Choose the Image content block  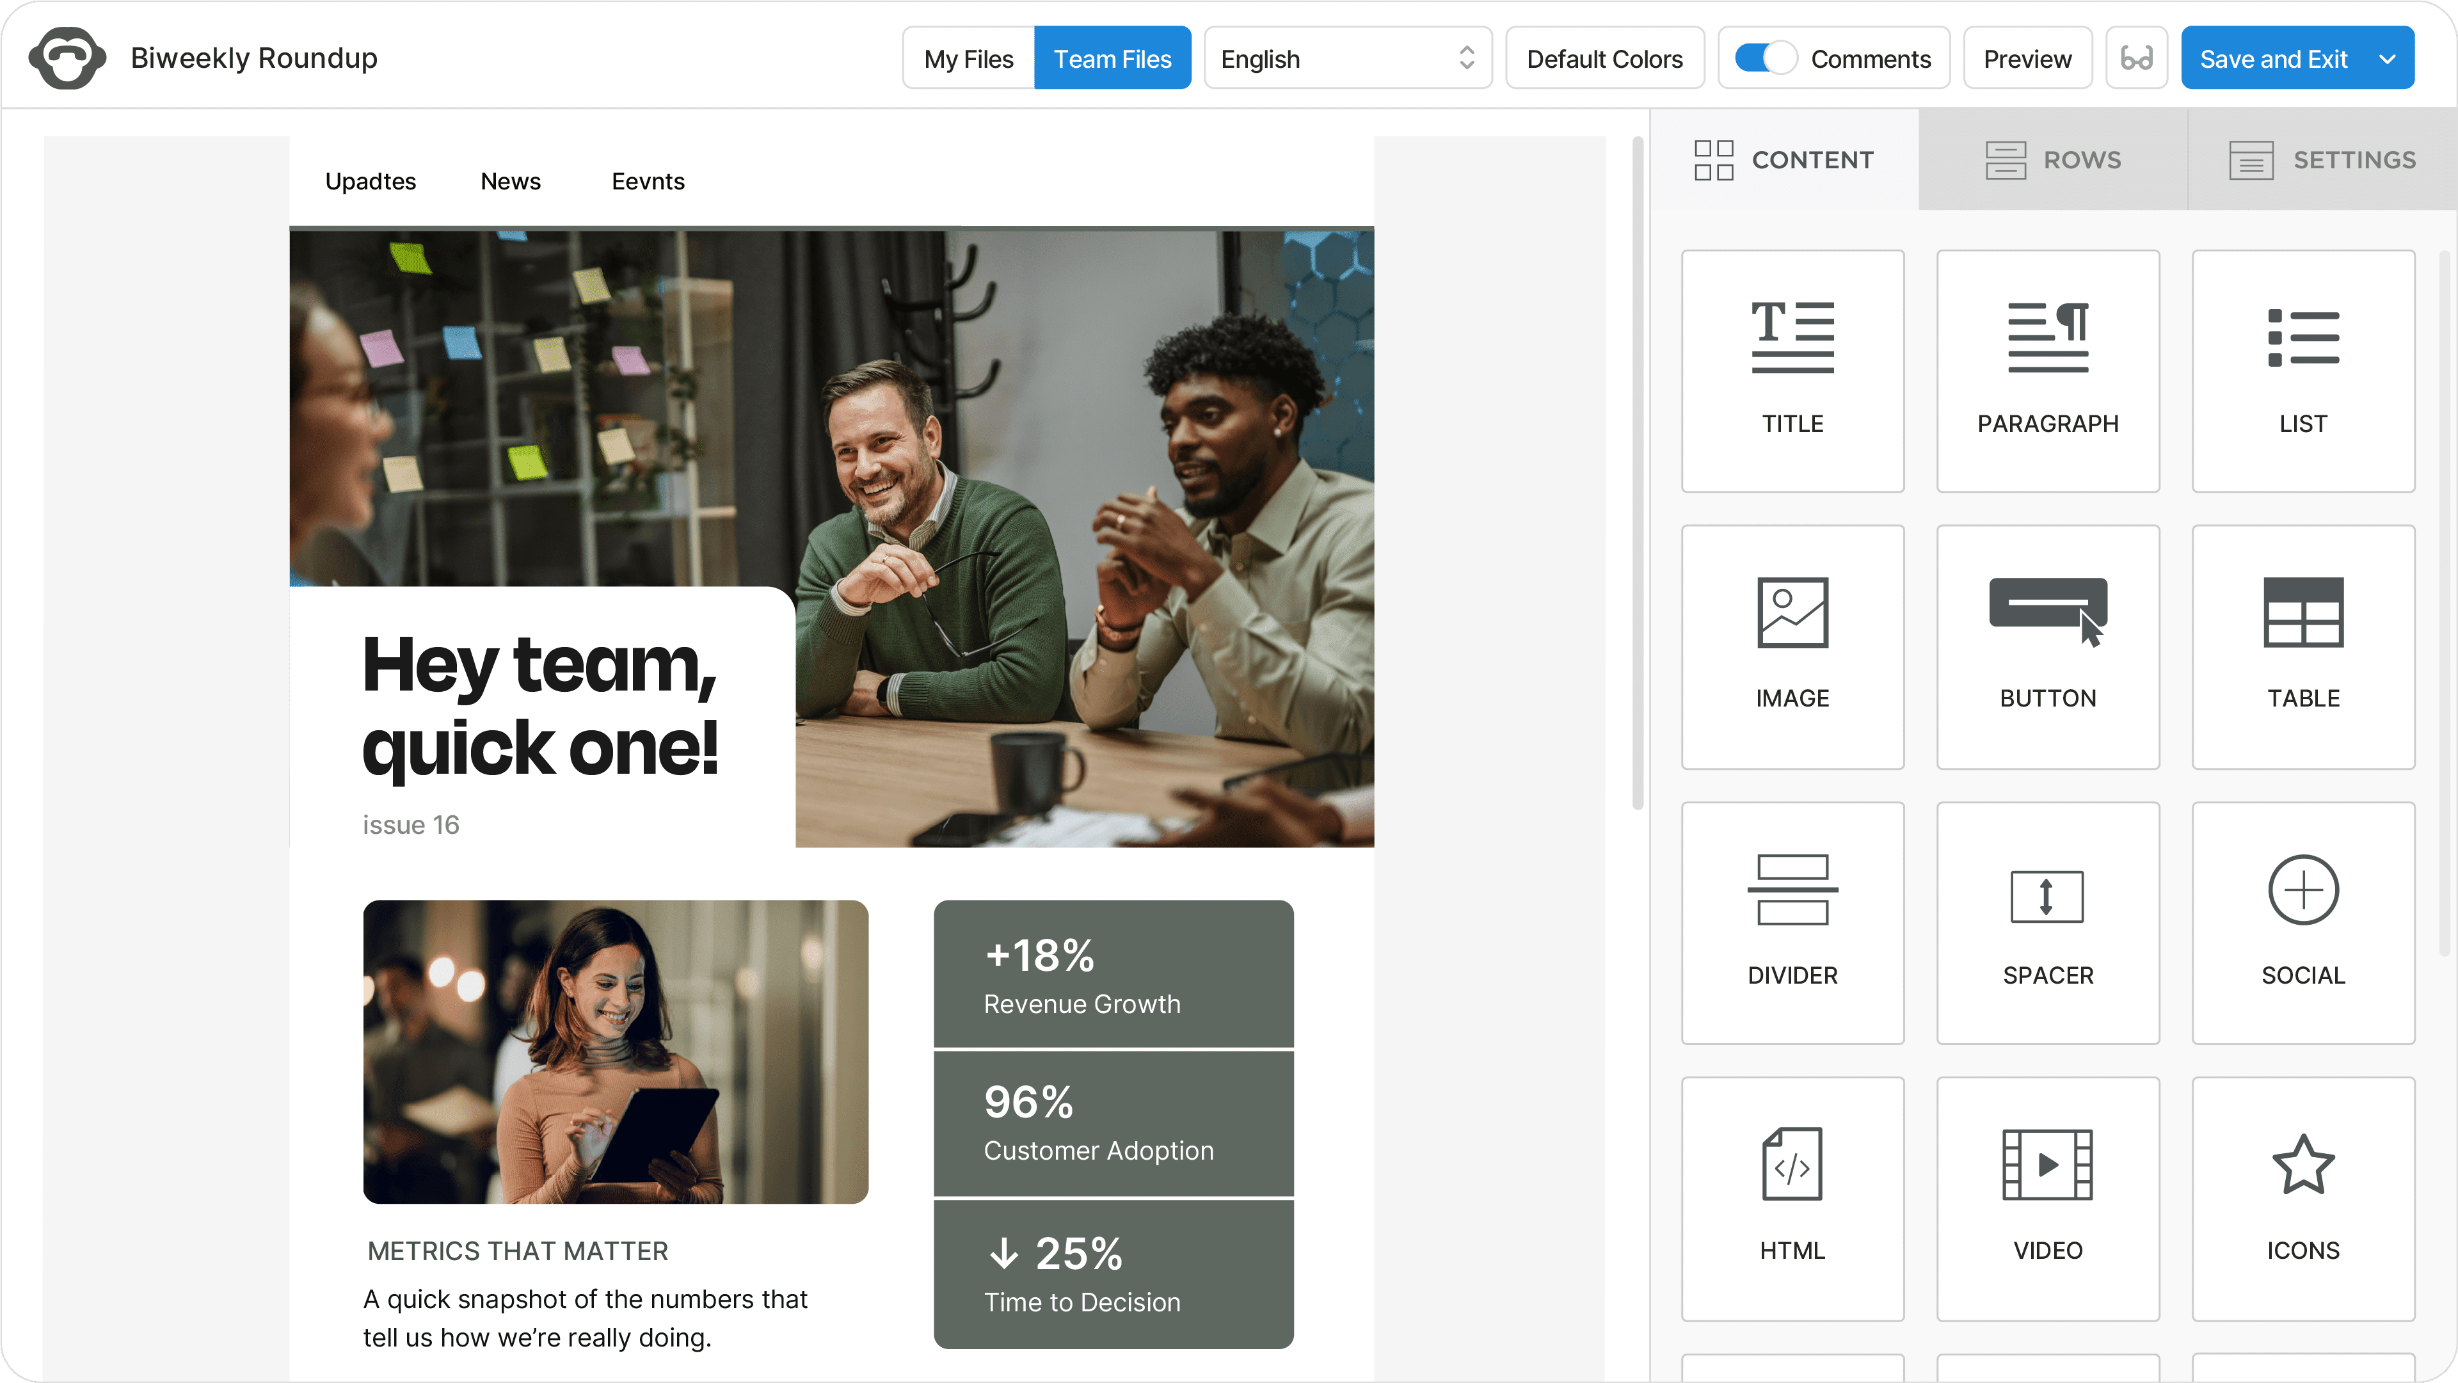point(1792,646)
